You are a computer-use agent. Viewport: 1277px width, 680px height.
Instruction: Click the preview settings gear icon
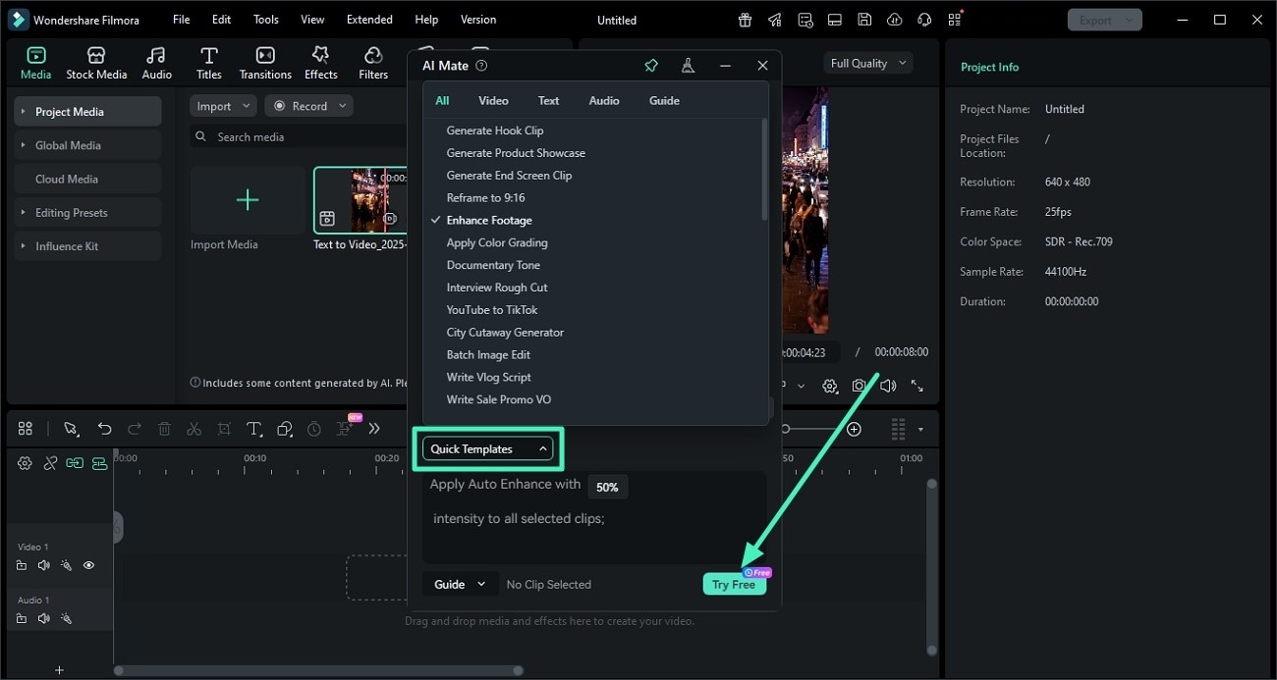(x=830, y=386)
